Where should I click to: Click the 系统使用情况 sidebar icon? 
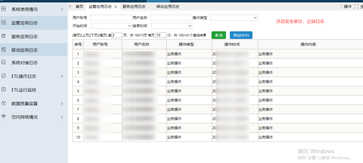[4, 9]
